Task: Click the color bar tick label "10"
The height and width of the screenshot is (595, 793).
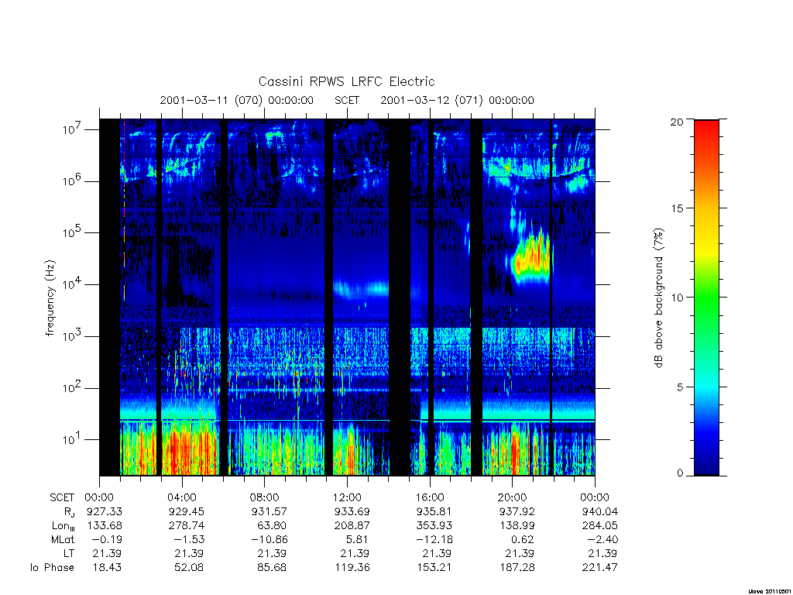Action: pyautogui.click(x=677, y=297)
